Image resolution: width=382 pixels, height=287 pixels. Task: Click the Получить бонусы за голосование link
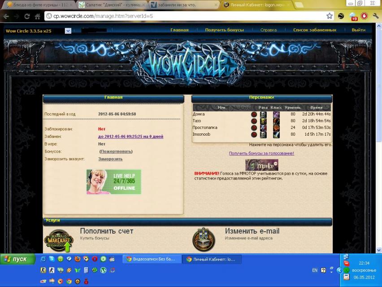pyautogui.click(x=261, y=153)
